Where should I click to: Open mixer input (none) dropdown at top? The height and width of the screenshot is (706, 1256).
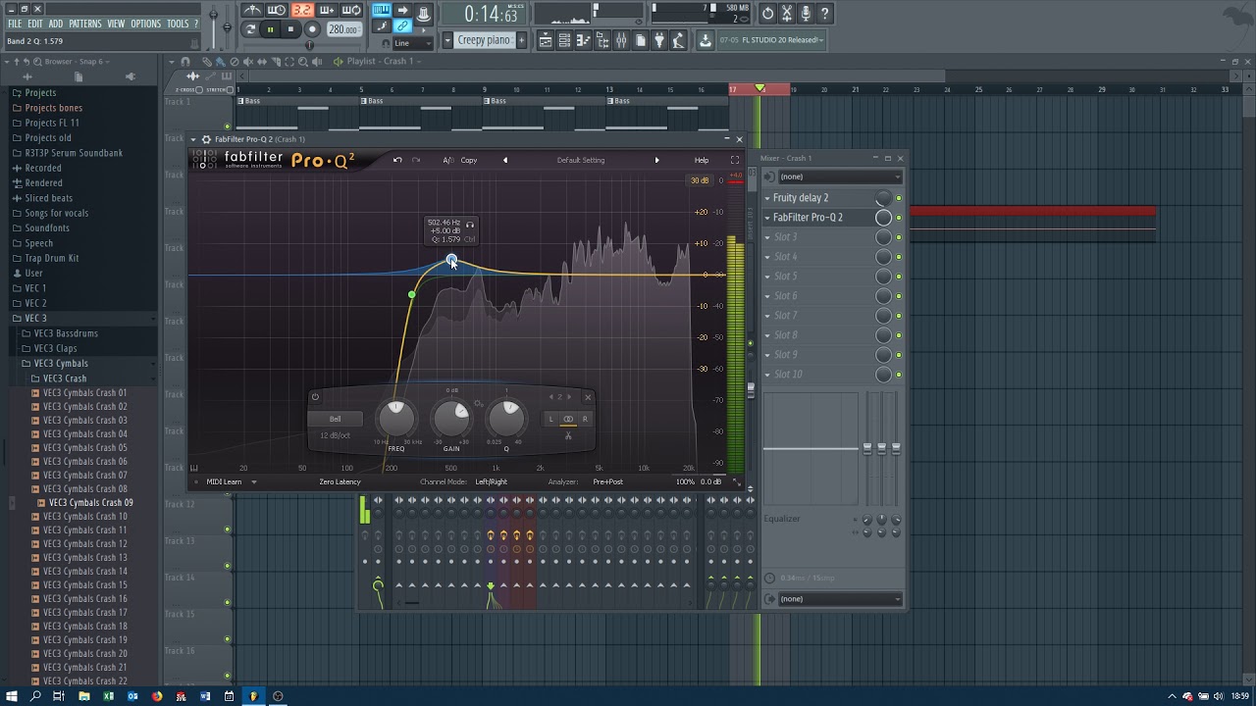[x=840, y=176]
